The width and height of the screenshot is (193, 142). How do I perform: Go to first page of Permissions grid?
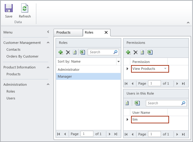pos(126,84)
